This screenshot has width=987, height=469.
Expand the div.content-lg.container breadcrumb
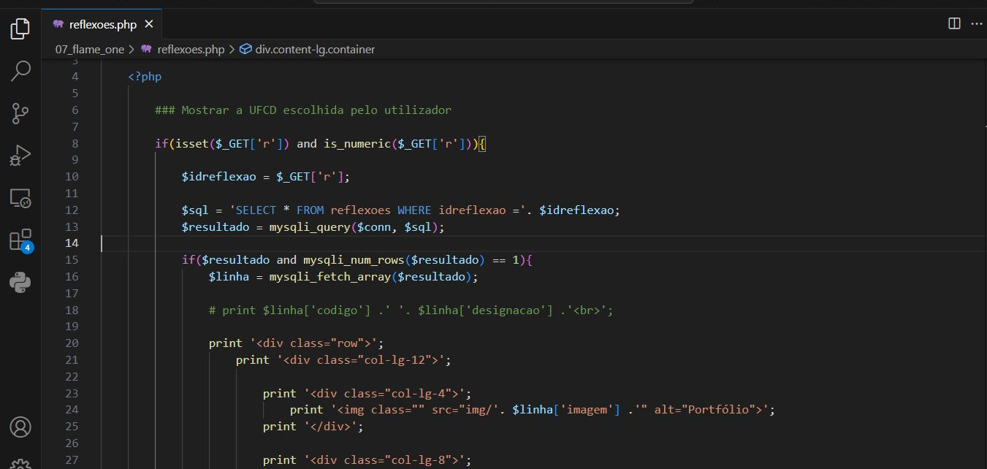click(314, 50)
